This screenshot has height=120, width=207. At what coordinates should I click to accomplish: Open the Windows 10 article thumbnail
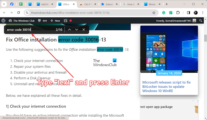(169, 49)
